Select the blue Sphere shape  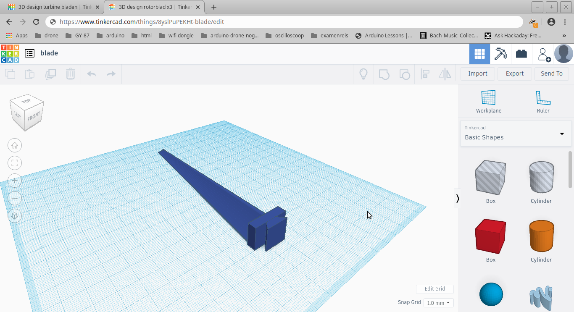(491, 294)
